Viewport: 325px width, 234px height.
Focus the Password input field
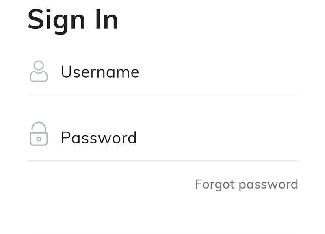tap(163, 137)
